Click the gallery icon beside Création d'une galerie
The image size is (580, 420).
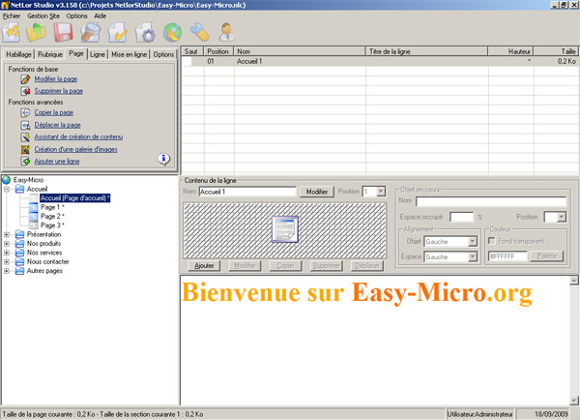coord(25,150)
